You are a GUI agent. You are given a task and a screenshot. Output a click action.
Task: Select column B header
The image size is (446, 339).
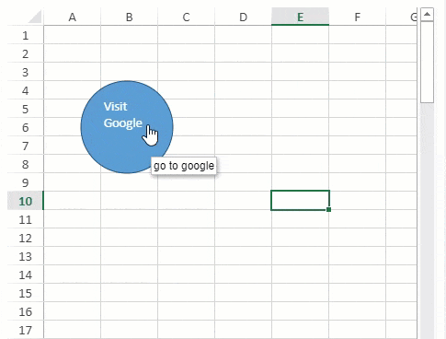[129, 17]
